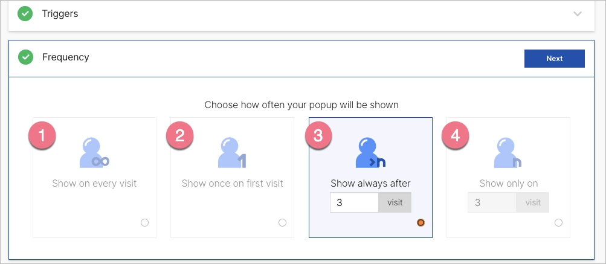Click the 'Show always after' visit count field
Image resolution: width=606 pixels, height=264 pixels.
(354, 203)
